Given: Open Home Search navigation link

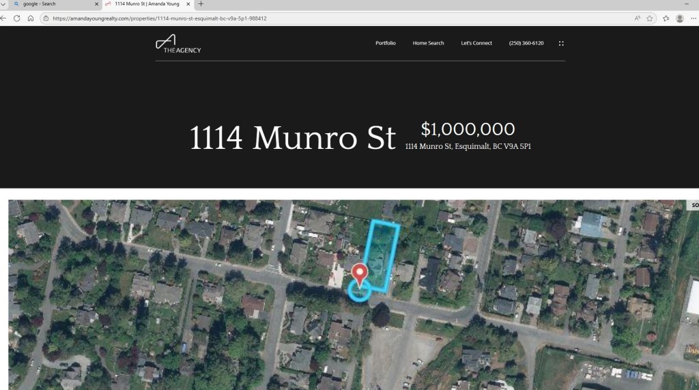Looking at the screenshot, I should pos(429,43).
